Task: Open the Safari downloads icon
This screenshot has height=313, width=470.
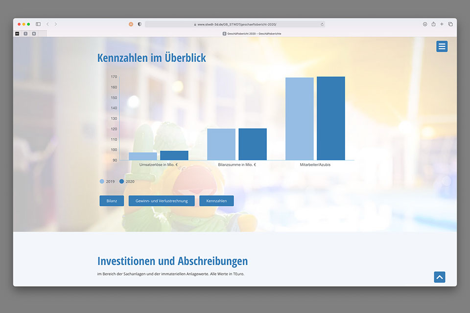Action: click(x=425, y=24)
